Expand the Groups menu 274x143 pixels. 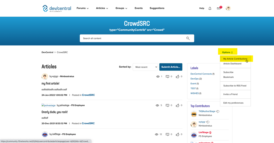[x=121, y=8]
